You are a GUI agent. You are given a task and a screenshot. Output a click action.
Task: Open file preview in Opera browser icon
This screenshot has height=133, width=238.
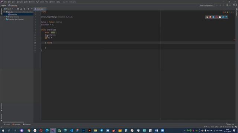coord(216,17)
